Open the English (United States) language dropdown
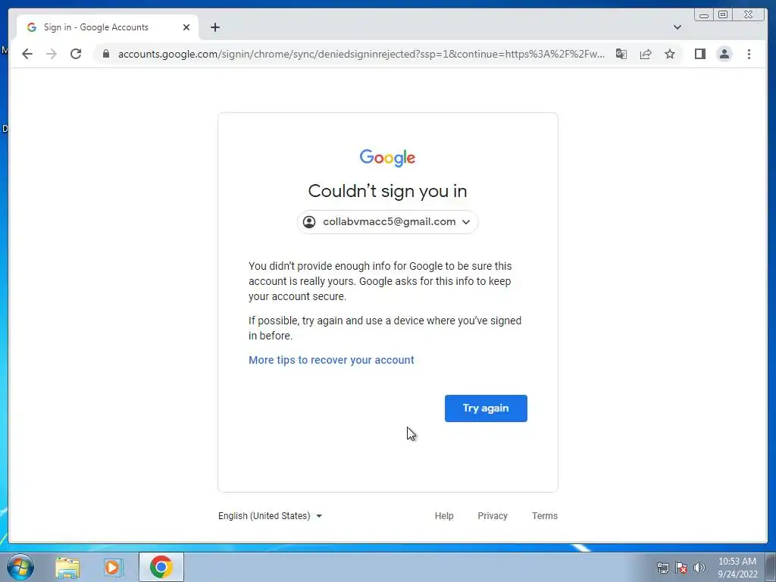 tap(271, 515)
